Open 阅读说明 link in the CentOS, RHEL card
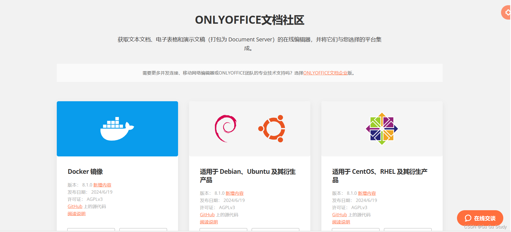The image size is (511, 232). click(341, 222)
